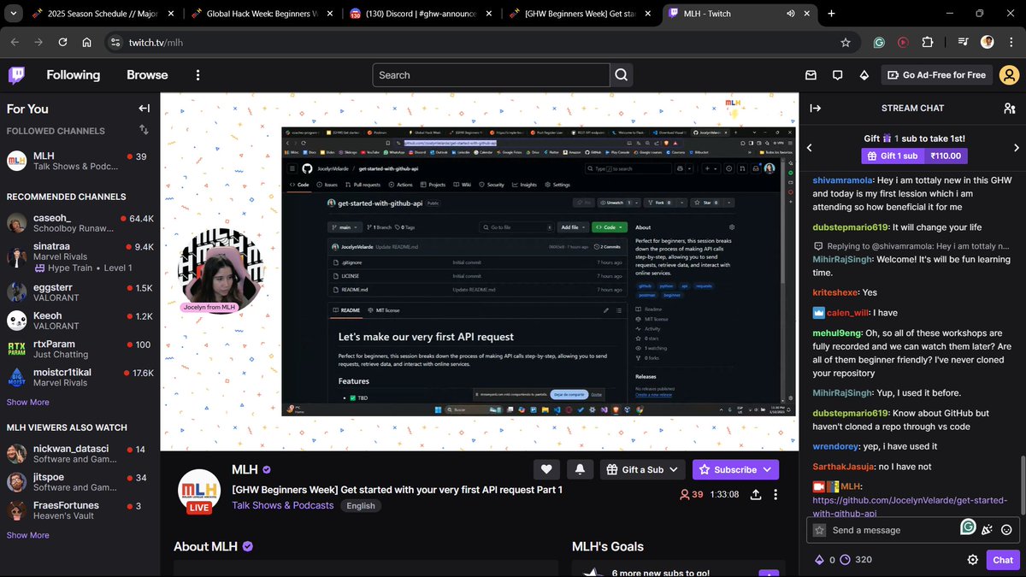Screen dimensions: 1026x577
Task: Click the Twitch search input field
Action: coord(492,75)
